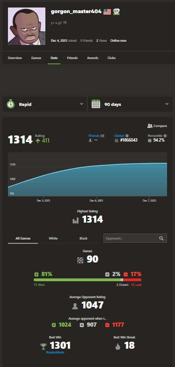This screenshot has width=175, height=367.
Task: Open the Rapid time control dropdown
Action: [45, 104]
